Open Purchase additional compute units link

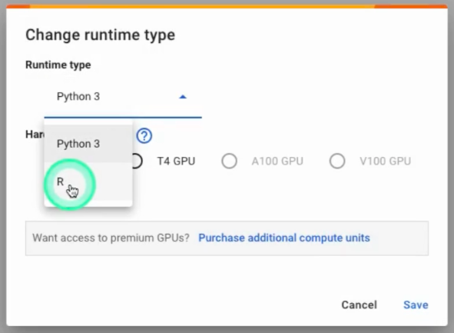[284, 238]
